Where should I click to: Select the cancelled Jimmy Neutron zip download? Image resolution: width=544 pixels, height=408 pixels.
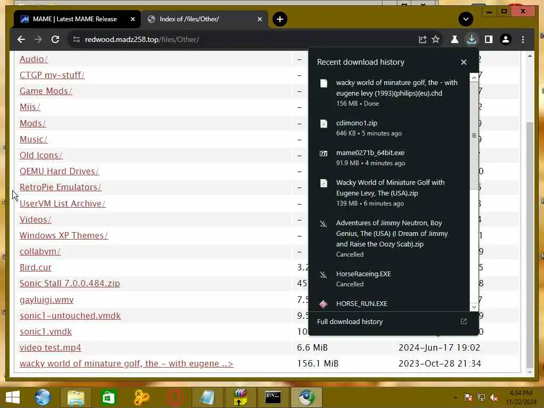pyautogui.click(x=389, y=239)
